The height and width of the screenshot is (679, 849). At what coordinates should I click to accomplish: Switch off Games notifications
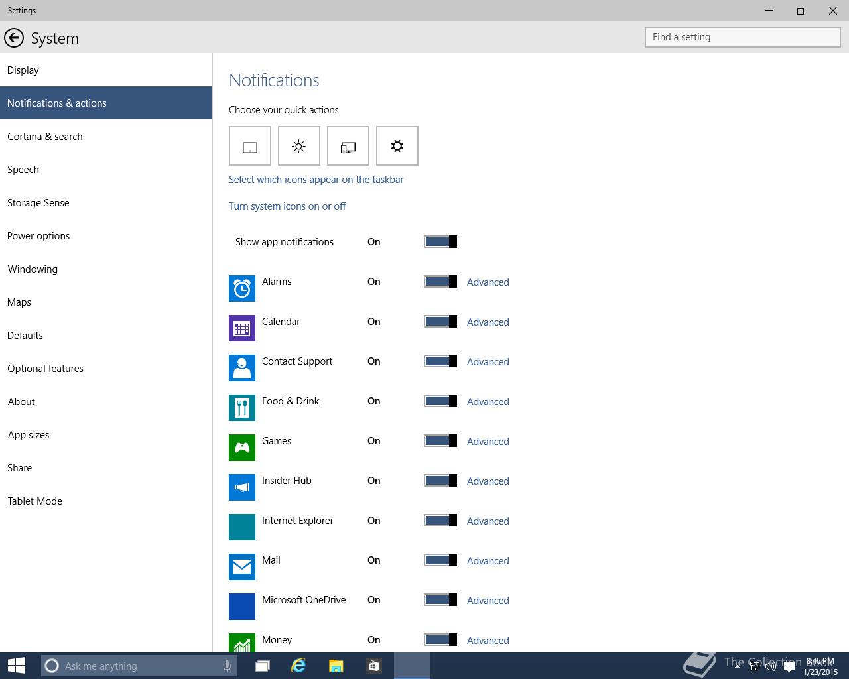440,441
